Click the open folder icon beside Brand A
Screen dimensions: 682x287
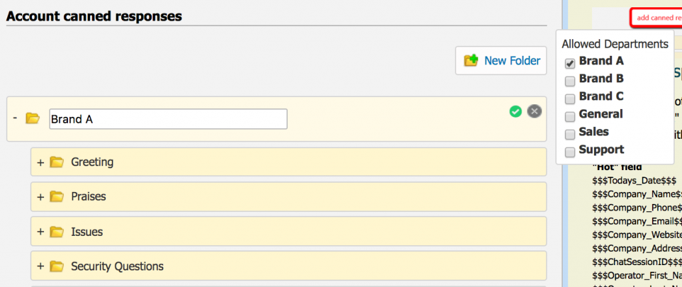tap(33, 119)
